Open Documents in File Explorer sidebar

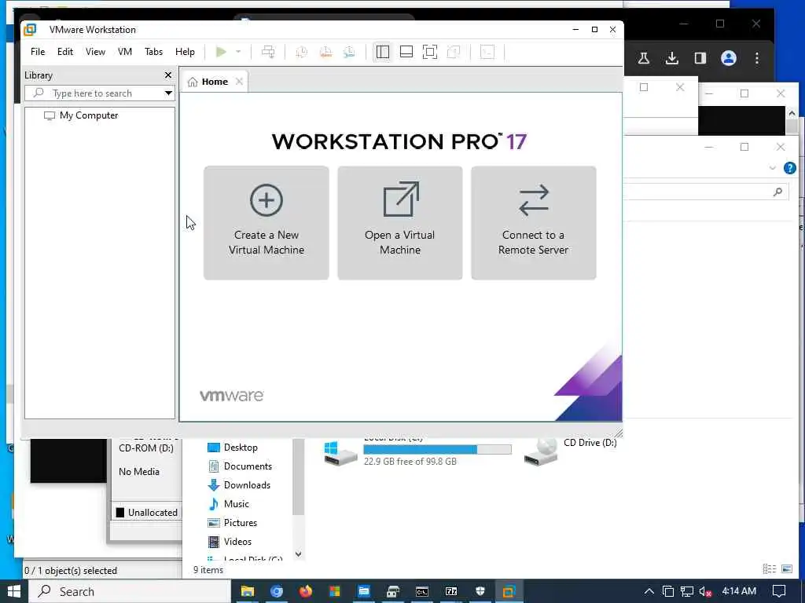pyautogui.click(x=248, y=466)
